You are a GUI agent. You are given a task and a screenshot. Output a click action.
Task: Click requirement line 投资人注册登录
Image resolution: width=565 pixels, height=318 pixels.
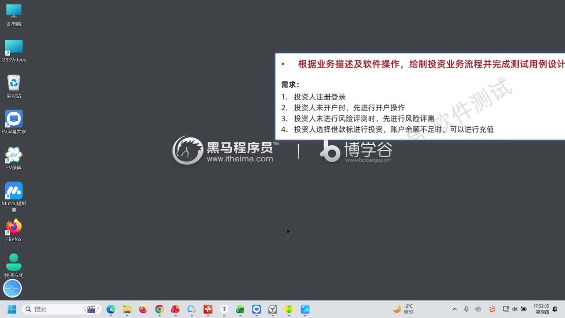pos(320,97)
